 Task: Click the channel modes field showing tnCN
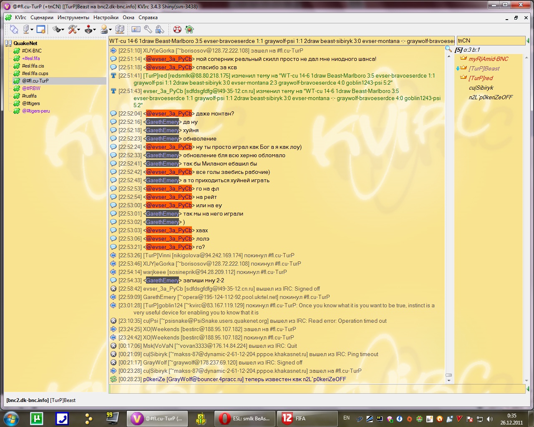(x=491, y=40)
